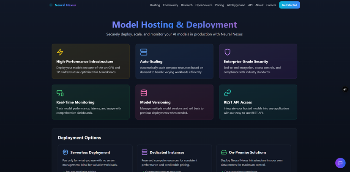Click the Enterprise-Grade Security shield icon

click(227, 52)
